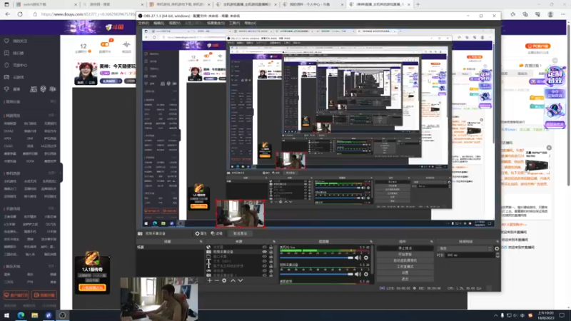This screenshot has height=321, width=571.
Task: Click the 场景 dock header float icon
Action: 201,242
